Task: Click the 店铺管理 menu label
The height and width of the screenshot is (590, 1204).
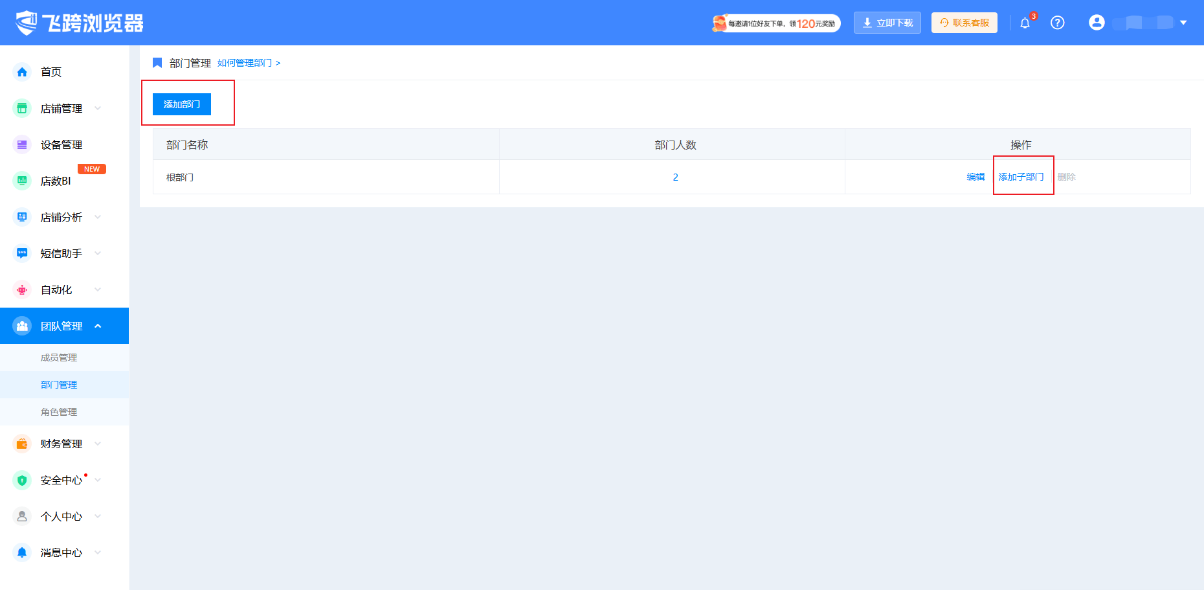Action: 61,108
